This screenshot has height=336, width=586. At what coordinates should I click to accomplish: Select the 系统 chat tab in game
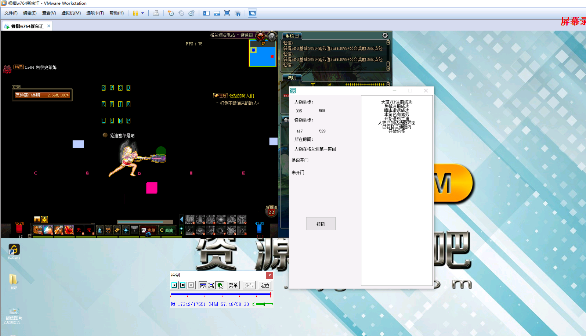(292, 36)
